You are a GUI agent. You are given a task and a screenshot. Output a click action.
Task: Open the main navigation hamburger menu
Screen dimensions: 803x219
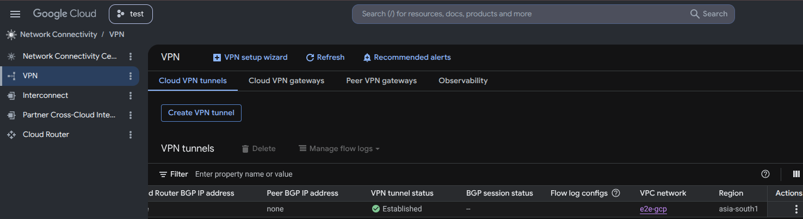click(15, 14)
